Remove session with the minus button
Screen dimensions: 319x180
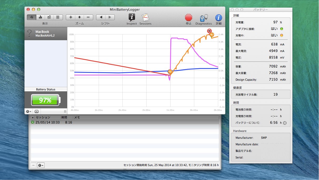[x=33, y=165]
